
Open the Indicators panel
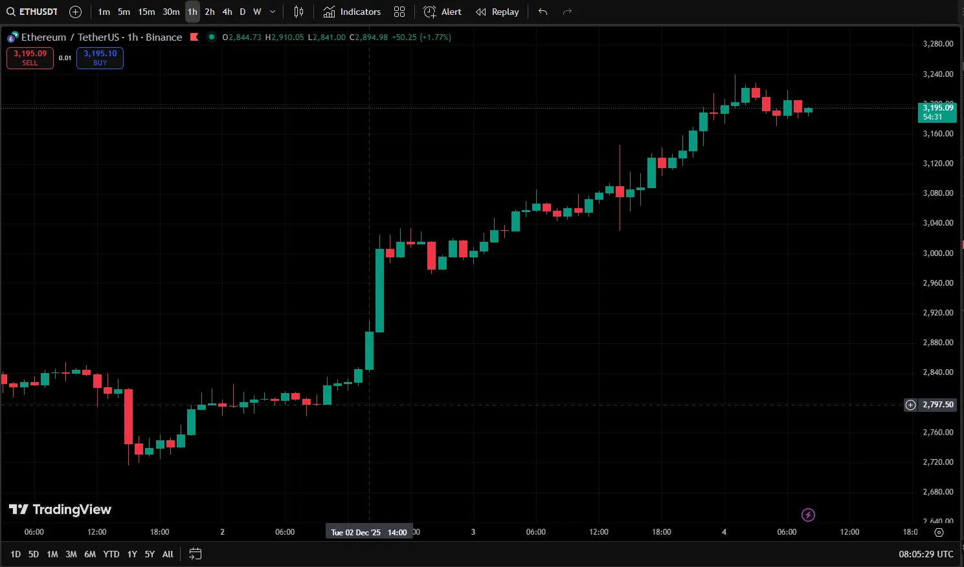click(x=352, y=12)
